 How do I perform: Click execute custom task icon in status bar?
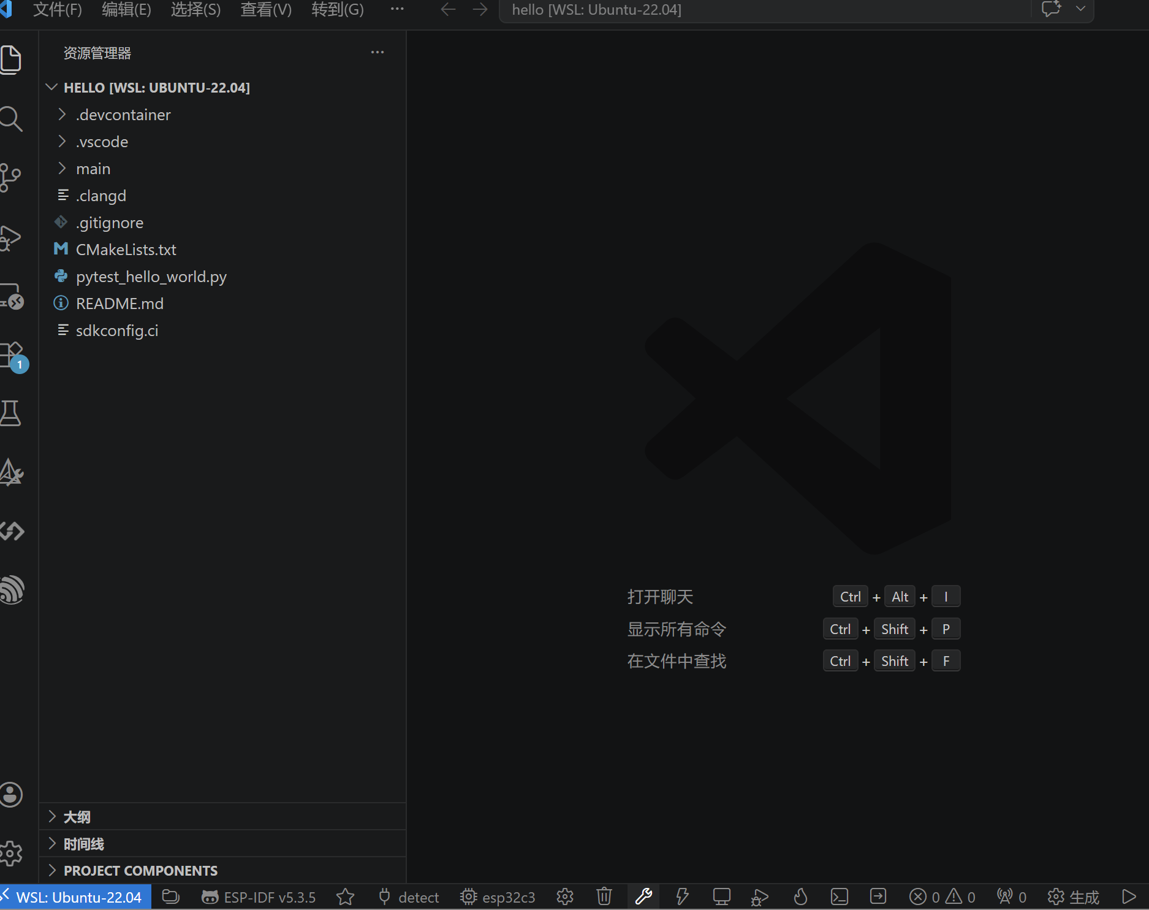(878, 897)
